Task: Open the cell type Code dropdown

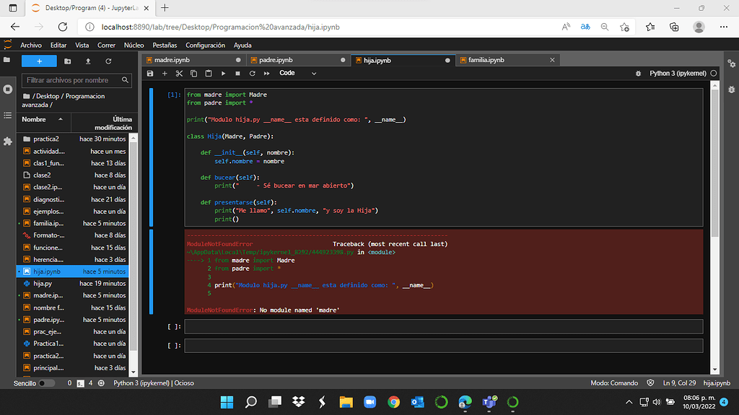Action: click(x=297, y=74)
